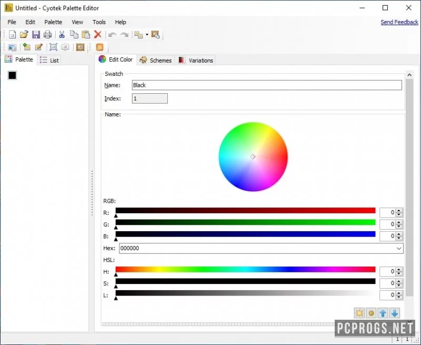
Task: Click the blue up arrow button
Action: (383, 313)
